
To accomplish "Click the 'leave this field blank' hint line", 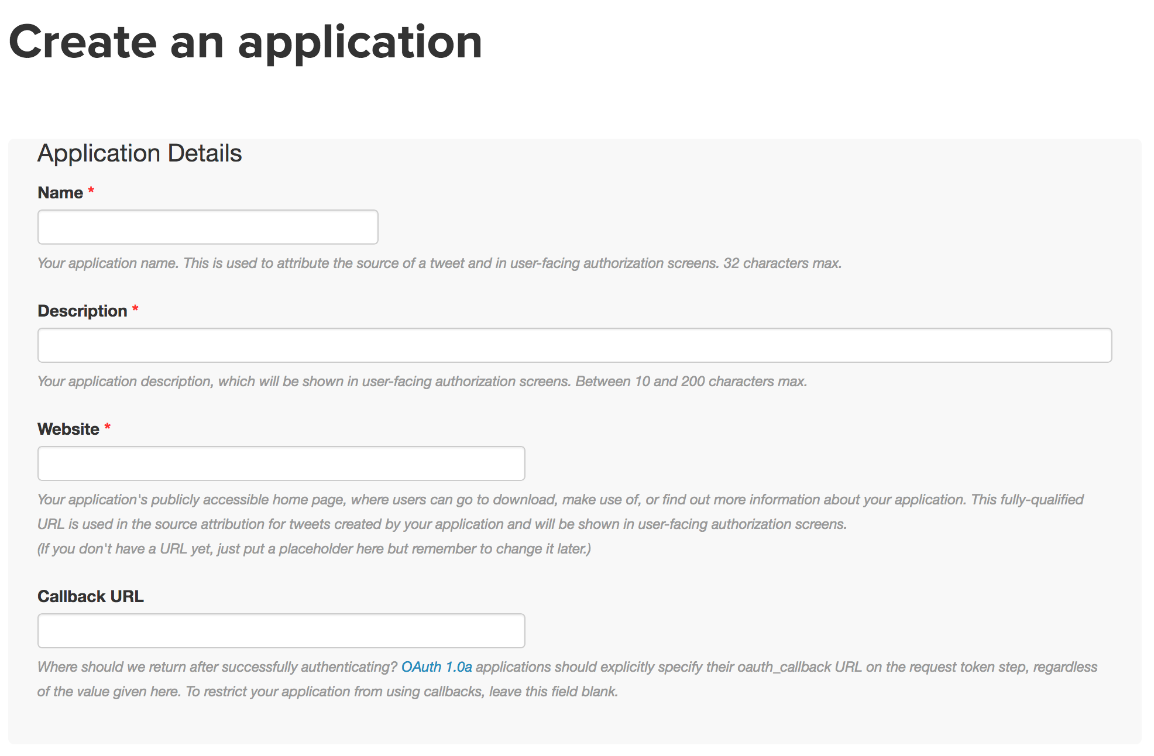I will (x=328, y=692).
